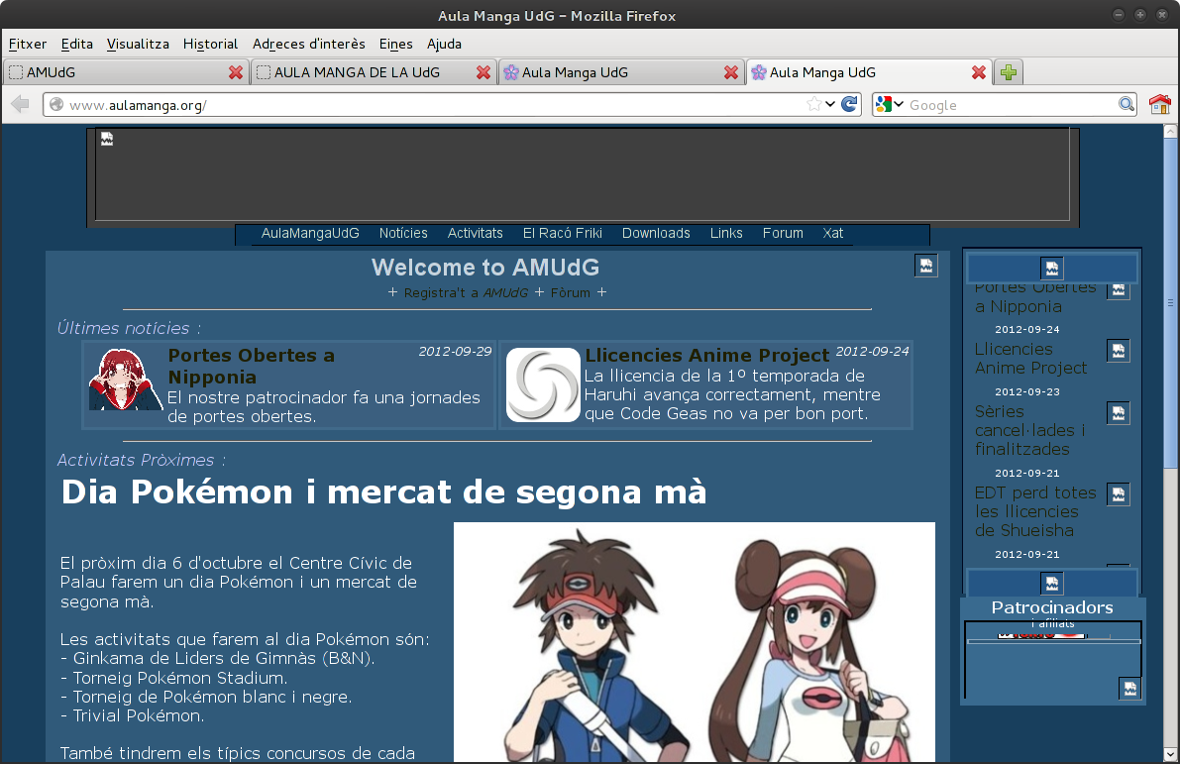Open the Downloads navigation link
This screenshot has width=1180, height=764.
[x=656, y=233]
